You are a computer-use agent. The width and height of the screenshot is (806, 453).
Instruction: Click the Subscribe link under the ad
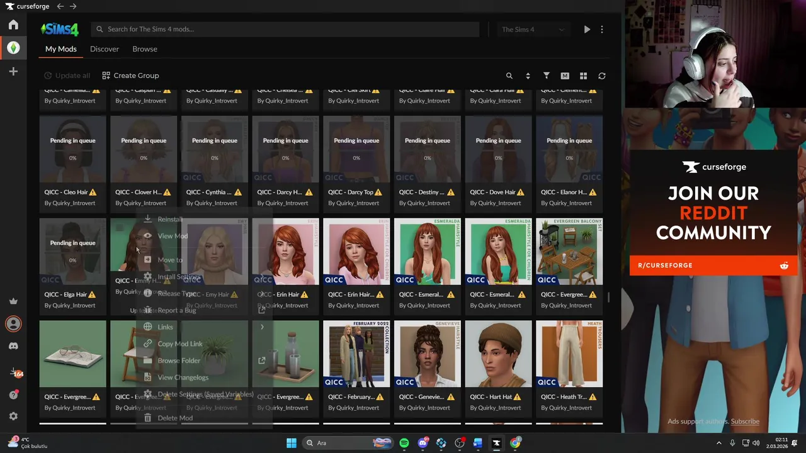point(745,422)
